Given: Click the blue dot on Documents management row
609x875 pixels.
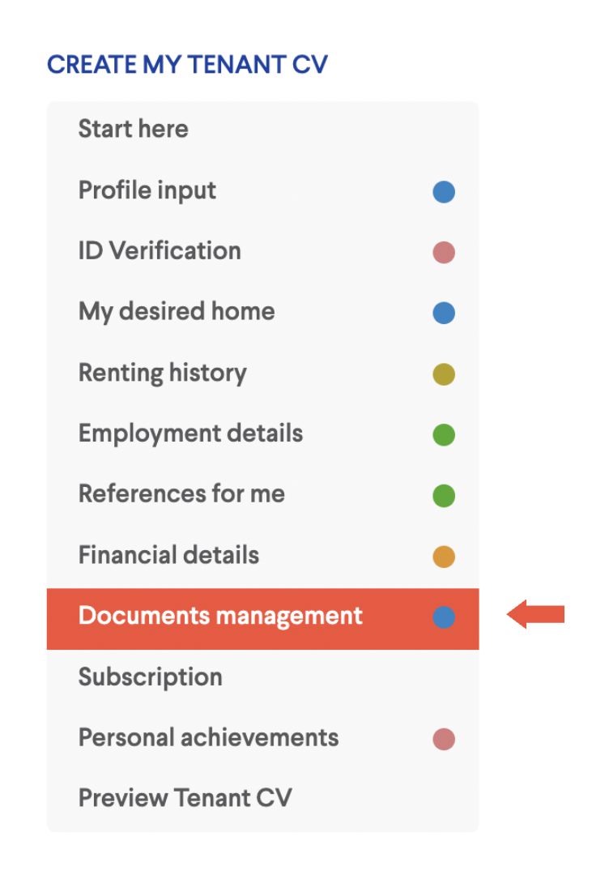Looking at the screenshot, I should tap(444, 617).
